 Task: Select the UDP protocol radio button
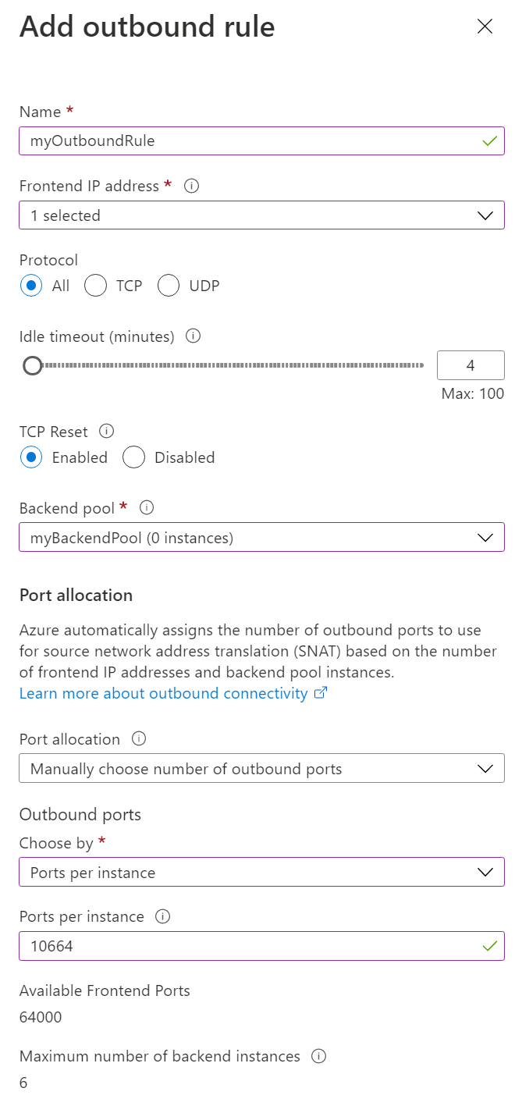tap(169, 286)
